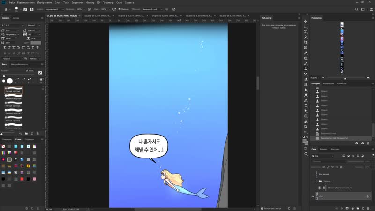Viewport: 375px width, 211px height.
Task: Switch to the Каналы tab
Action: tap(323, 149)
